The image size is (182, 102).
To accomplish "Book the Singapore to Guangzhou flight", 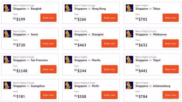I will click(48, 95).
